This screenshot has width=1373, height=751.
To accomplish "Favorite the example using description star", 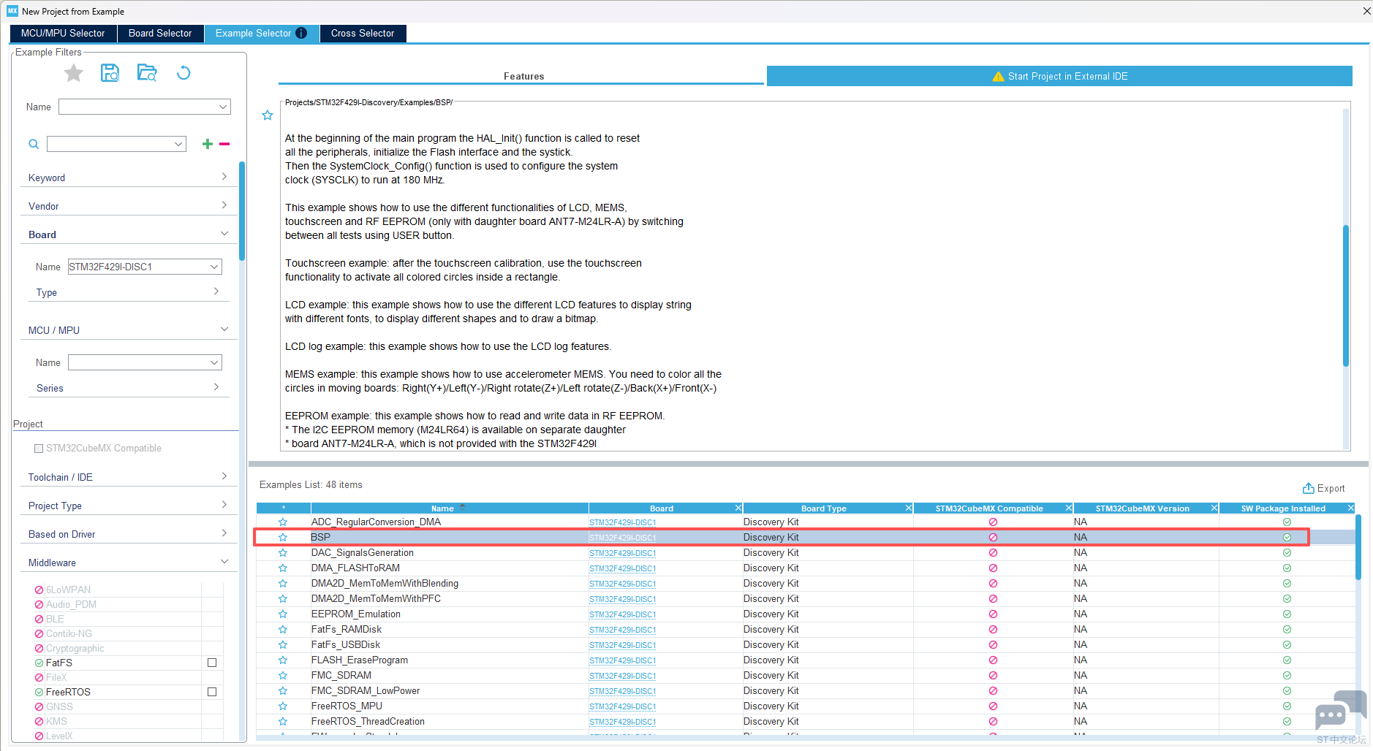I will tap(268, 115).
